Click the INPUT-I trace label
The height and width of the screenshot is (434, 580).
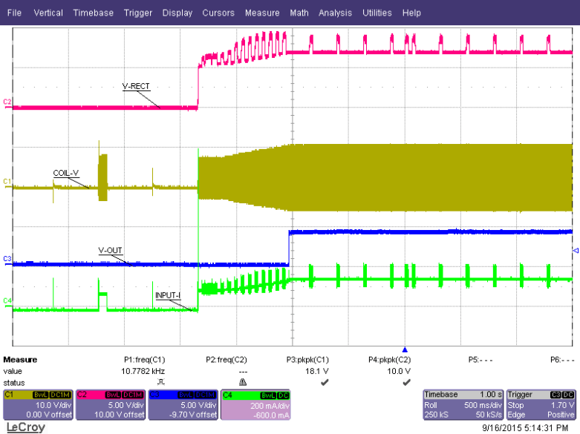click(168, 295)
